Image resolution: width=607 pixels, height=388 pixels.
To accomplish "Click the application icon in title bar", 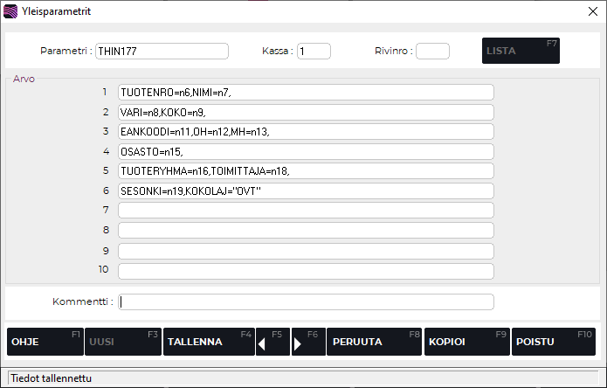I will (10, 11).
